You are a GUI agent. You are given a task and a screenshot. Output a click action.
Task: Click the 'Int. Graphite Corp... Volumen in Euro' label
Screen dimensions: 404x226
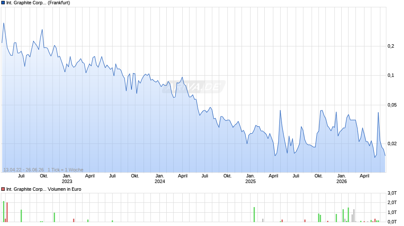[44, 189]
